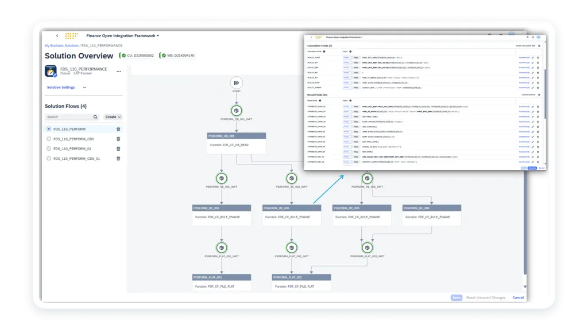This screenshot has height=330, width=588.
Task: Click the search icon in the popup window header
Action: (x=527, y=37)
